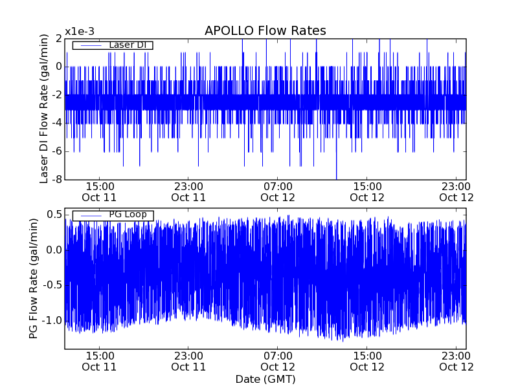Click '15:00 Oct 11' below the PG Loop plot

click(x=99, y=361)
